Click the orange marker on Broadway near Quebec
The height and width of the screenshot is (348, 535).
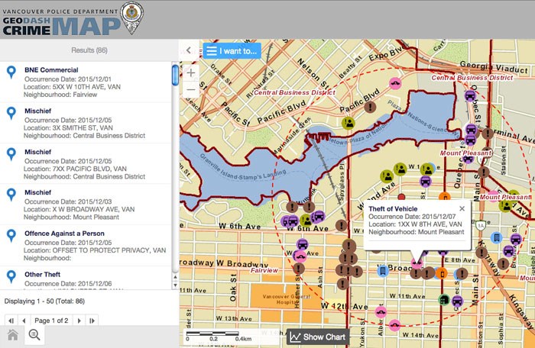click(442, 273)
